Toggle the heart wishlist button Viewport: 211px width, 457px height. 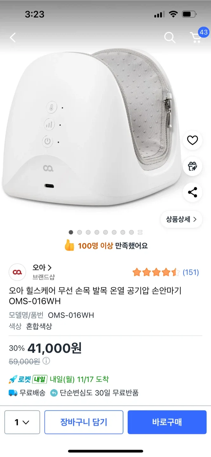pyautogui.click(x=193, y=140)
